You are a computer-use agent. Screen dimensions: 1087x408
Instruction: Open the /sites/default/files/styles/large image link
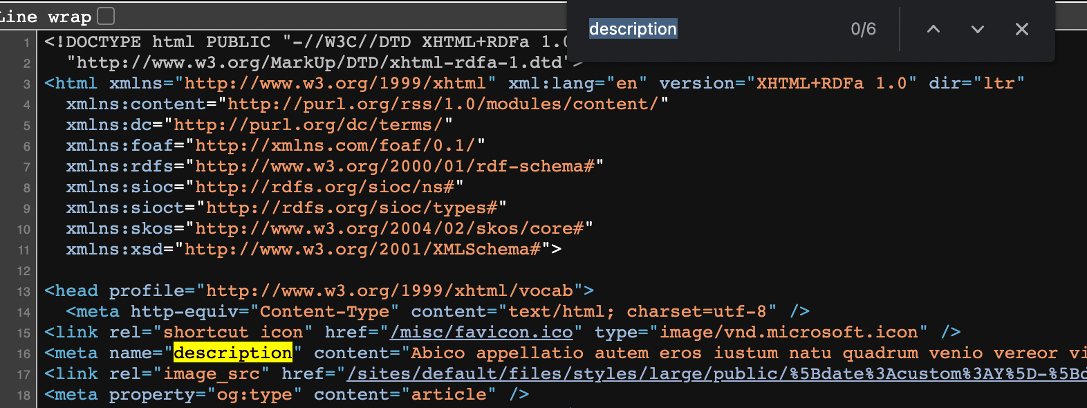point(716,373)
